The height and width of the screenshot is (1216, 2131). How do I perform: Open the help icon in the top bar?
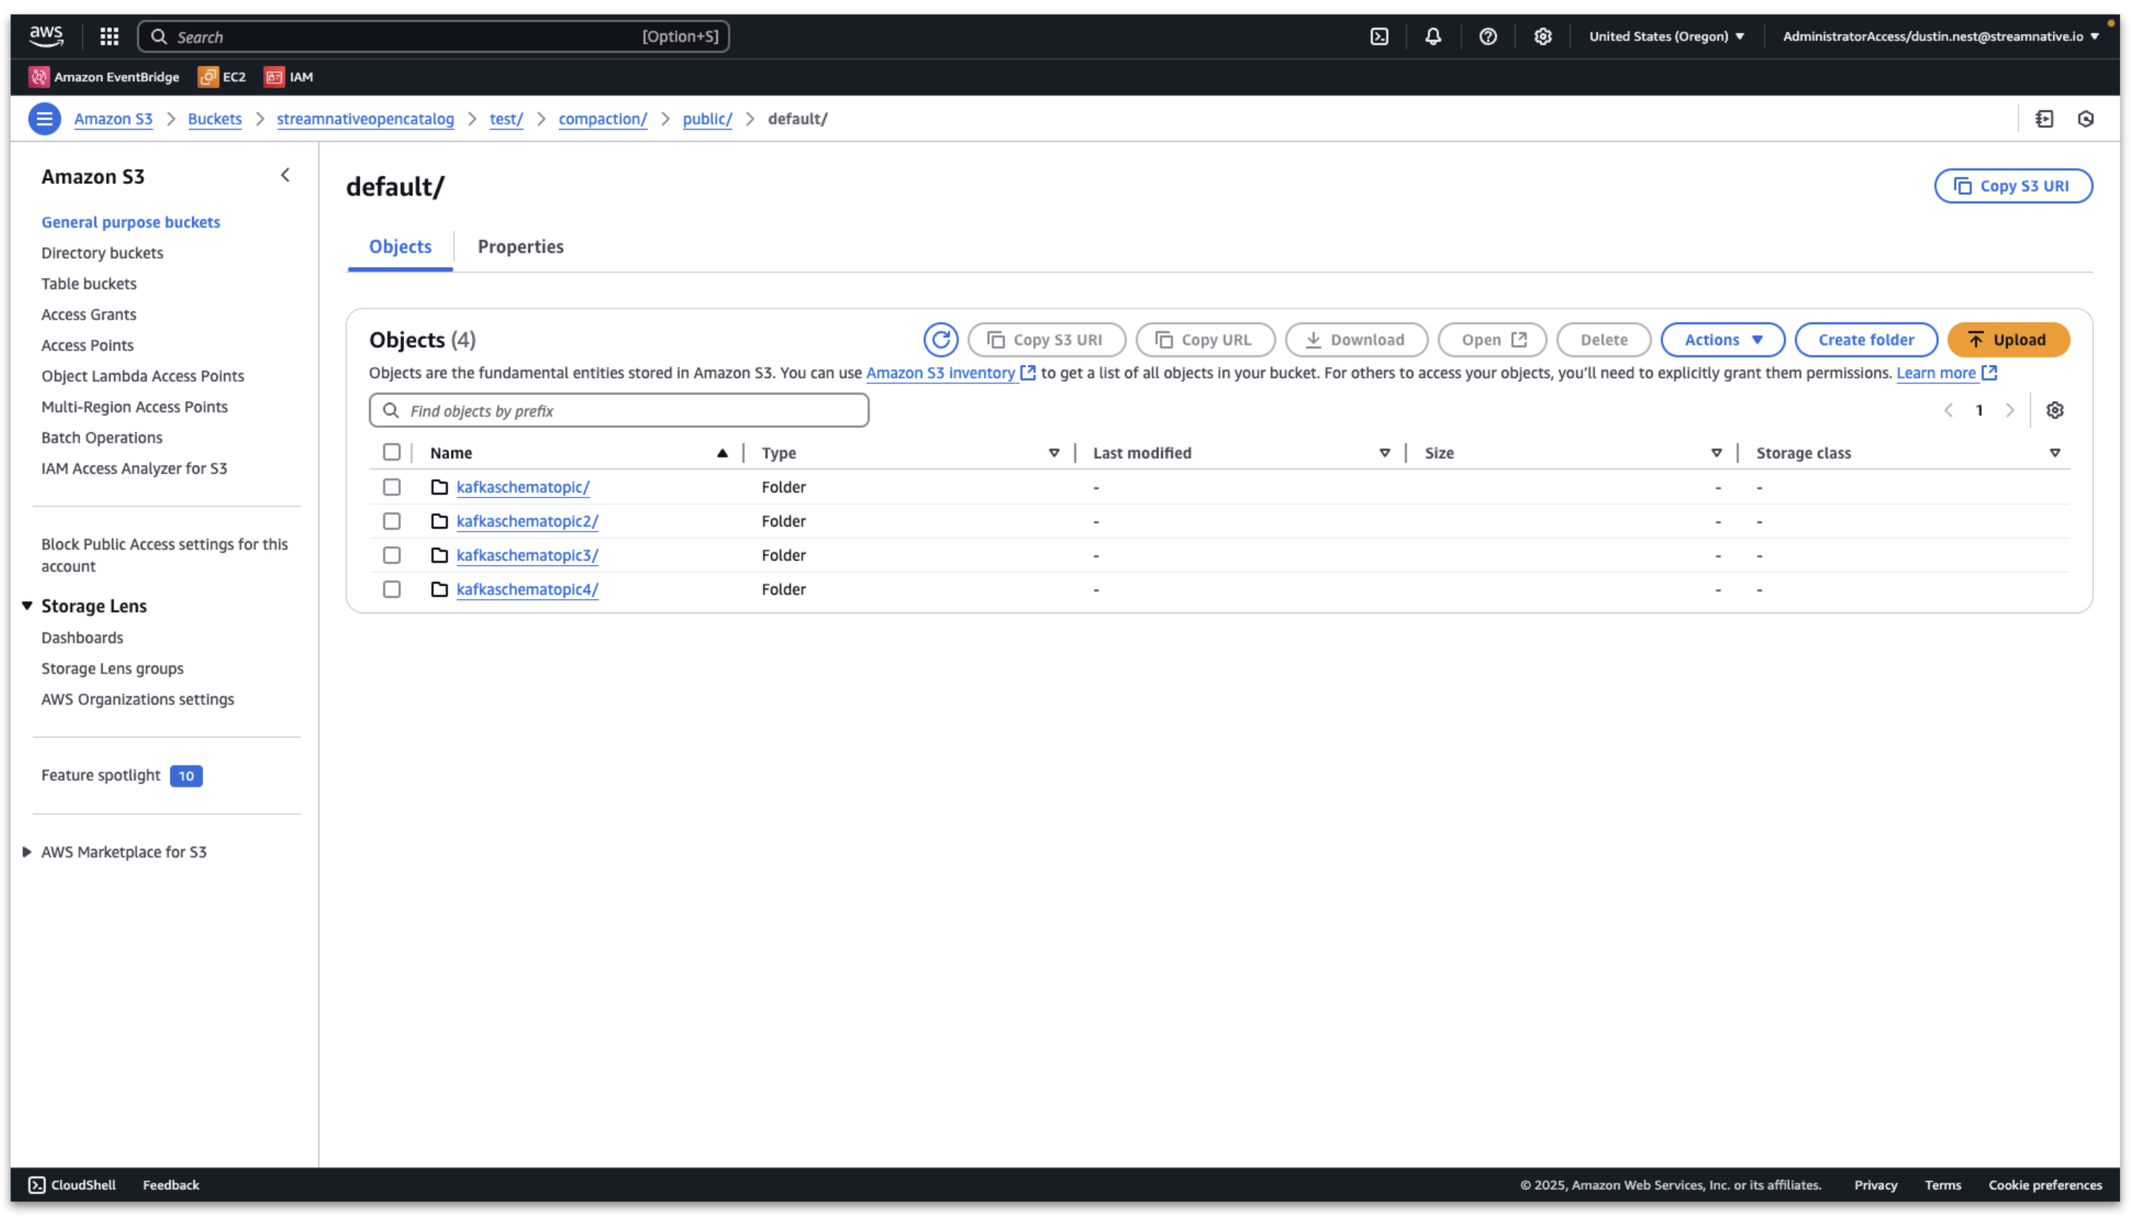tap(1488, 36)
